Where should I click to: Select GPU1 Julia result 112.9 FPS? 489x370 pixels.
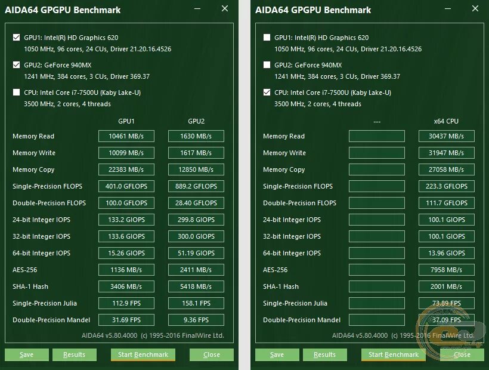coord(126,303)
